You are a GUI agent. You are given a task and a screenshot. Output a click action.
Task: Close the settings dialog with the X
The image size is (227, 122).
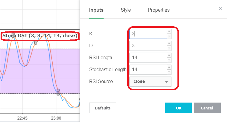click(x=220, y=9)
